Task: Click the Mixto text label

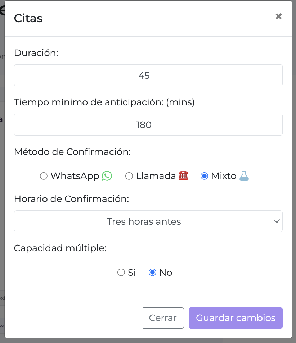Action: point(224,176)
